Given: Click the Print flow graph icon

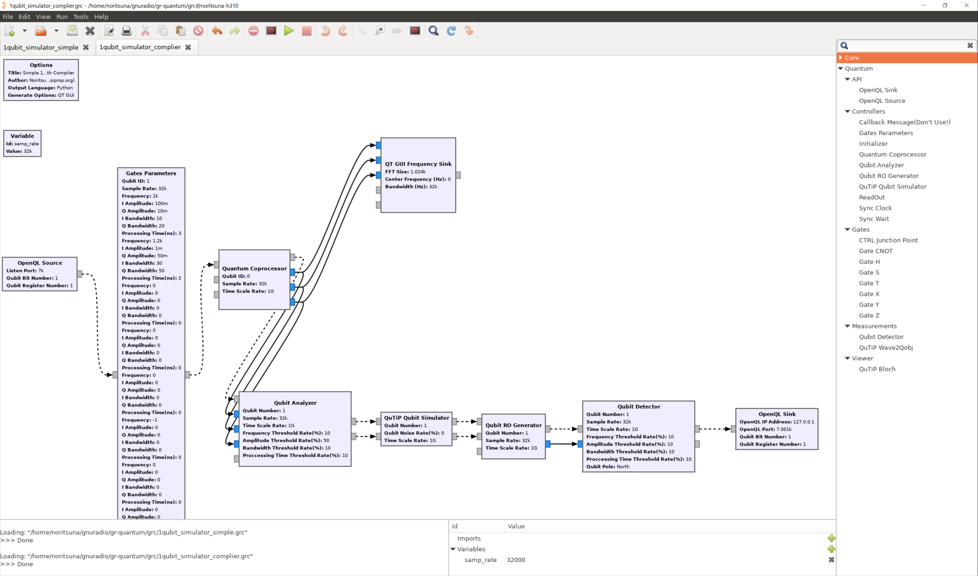Looking at the screenshot, I should pyautogui.click(x=126, y=31).
